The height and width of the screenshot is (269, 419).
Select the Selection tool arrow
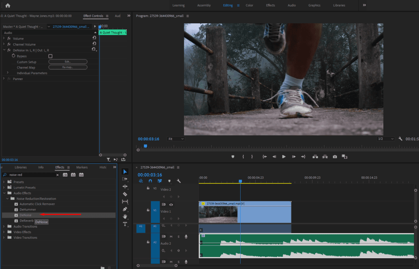click(125, 171)
